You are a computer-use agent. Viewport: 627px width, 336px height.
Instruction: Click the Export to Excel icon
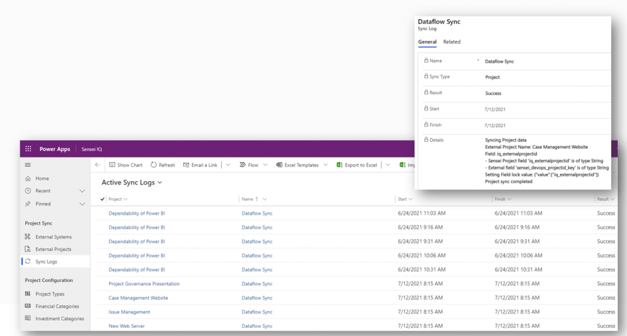pyautogui.click(x=339, y=165)
